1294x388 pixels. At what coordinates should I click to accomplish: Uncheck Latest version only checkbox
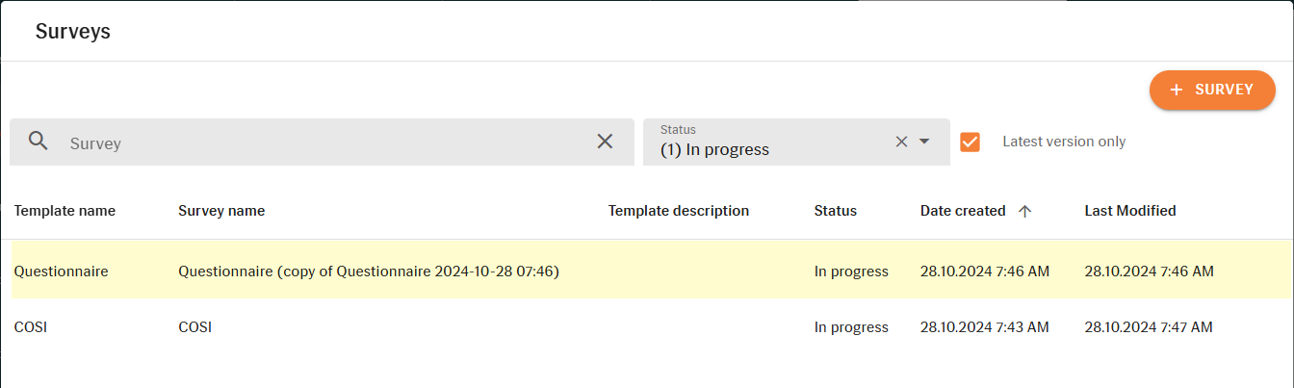(970, 142)
